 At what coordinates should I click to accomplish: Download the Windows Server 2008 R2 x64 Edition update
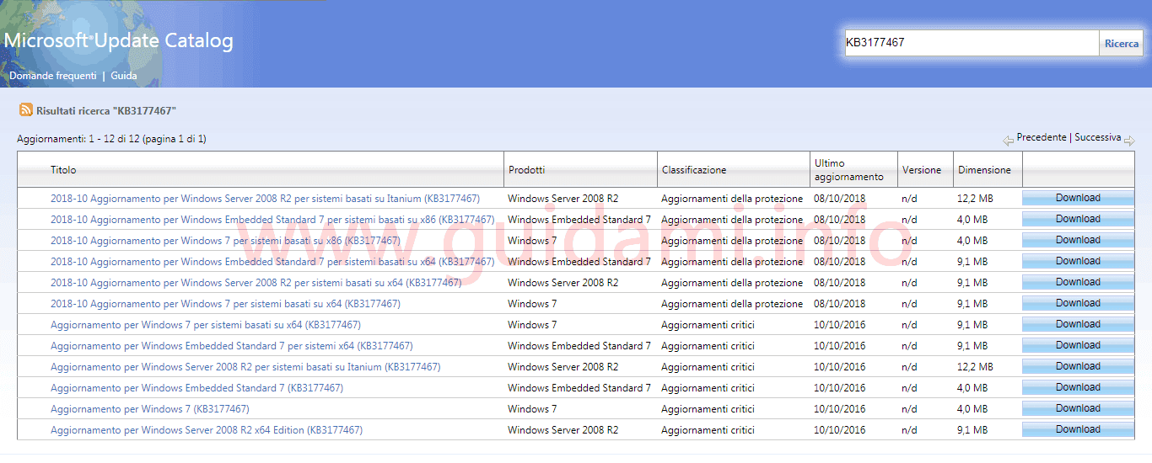(x=1078, y=429)
